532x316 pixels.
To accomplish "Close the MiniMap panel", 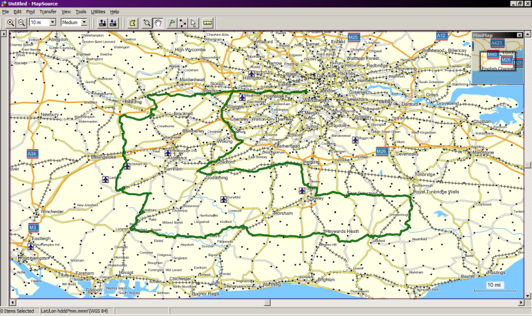I will (x=519, y=35).
